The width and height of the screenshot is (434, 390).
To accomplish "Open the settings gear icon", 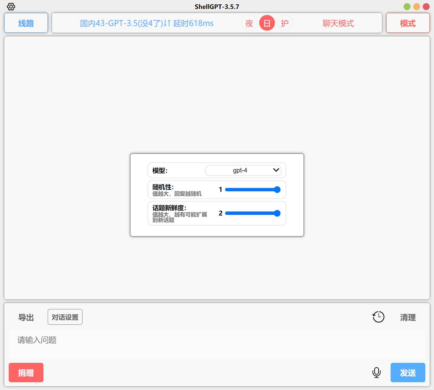I will 11,6.
